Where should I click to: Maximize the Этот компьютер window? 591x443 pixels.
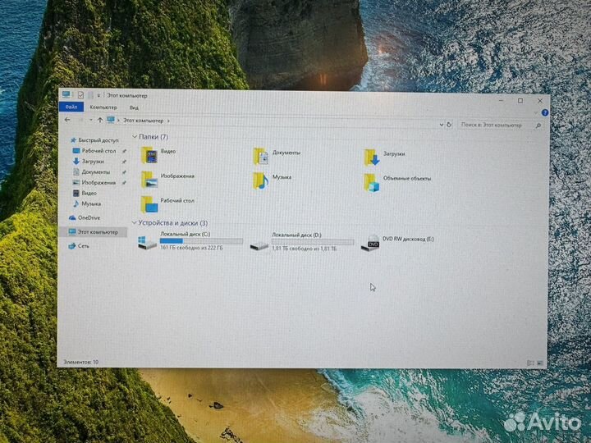click(x=520, y=101)
